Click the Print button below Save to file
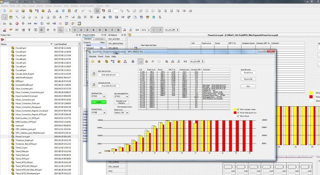This screenshot has height=175, width=320. coord(248,86)
